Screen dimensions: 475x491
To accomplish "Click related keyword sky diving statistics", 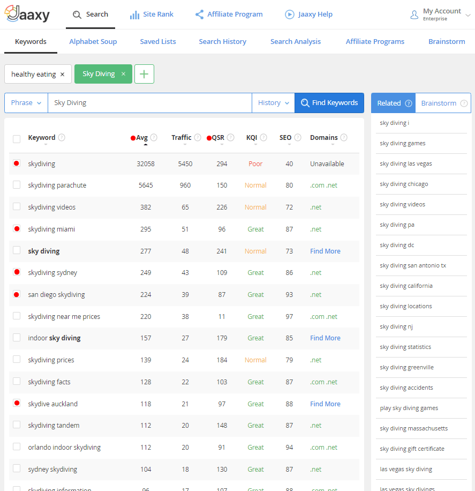I will [405, 347].
